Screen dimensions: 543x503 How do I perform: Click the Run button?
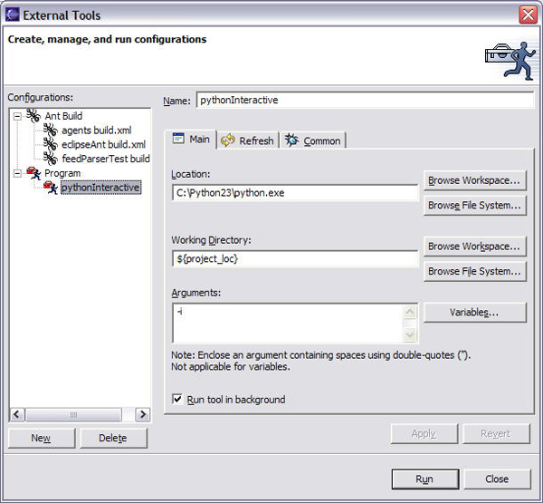pos(425,479)
